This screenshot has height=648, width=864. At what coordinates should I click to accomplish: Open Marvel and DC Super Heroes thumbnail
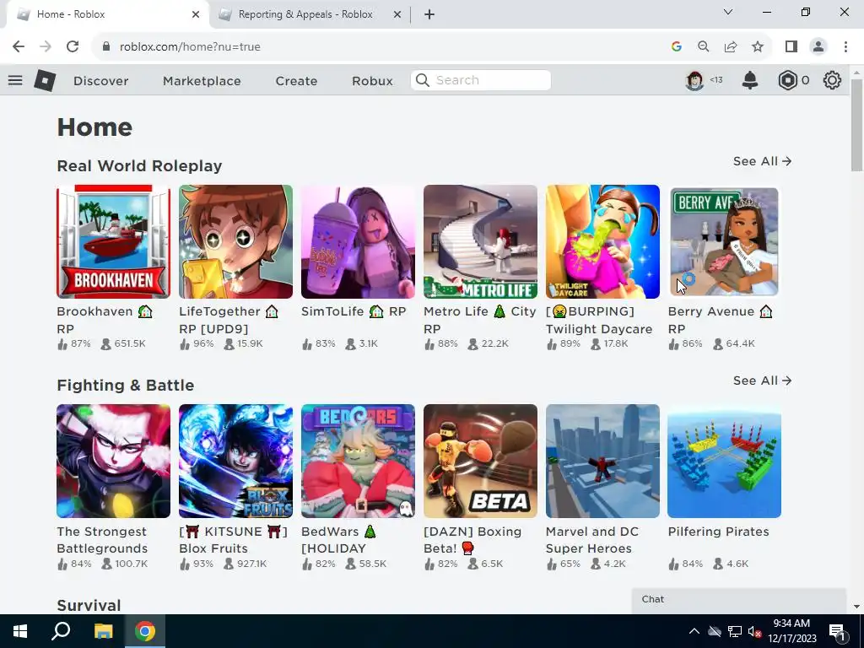coord(602,462)
